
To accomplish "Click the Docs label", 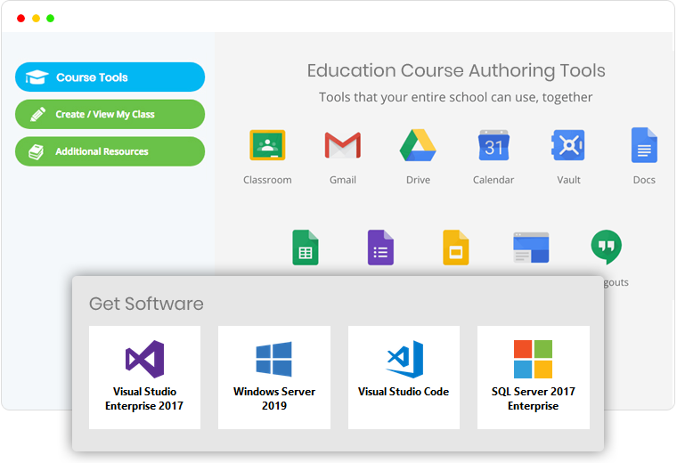I will pyautogui.click(x=644, y=180).
